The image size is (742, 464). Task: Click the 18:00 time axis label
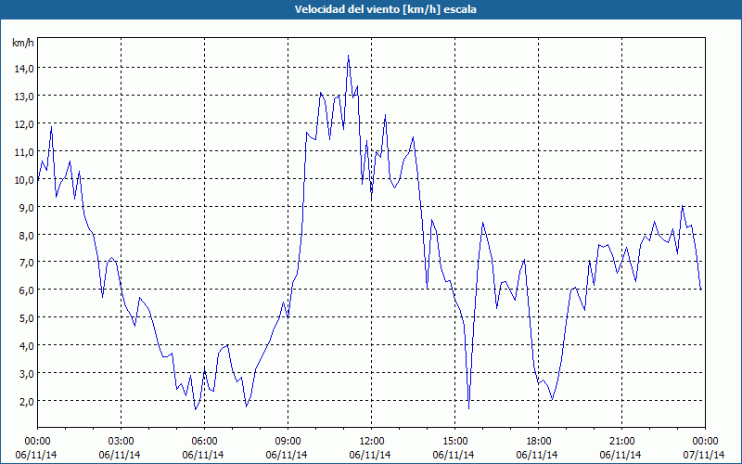click(539, 442)
